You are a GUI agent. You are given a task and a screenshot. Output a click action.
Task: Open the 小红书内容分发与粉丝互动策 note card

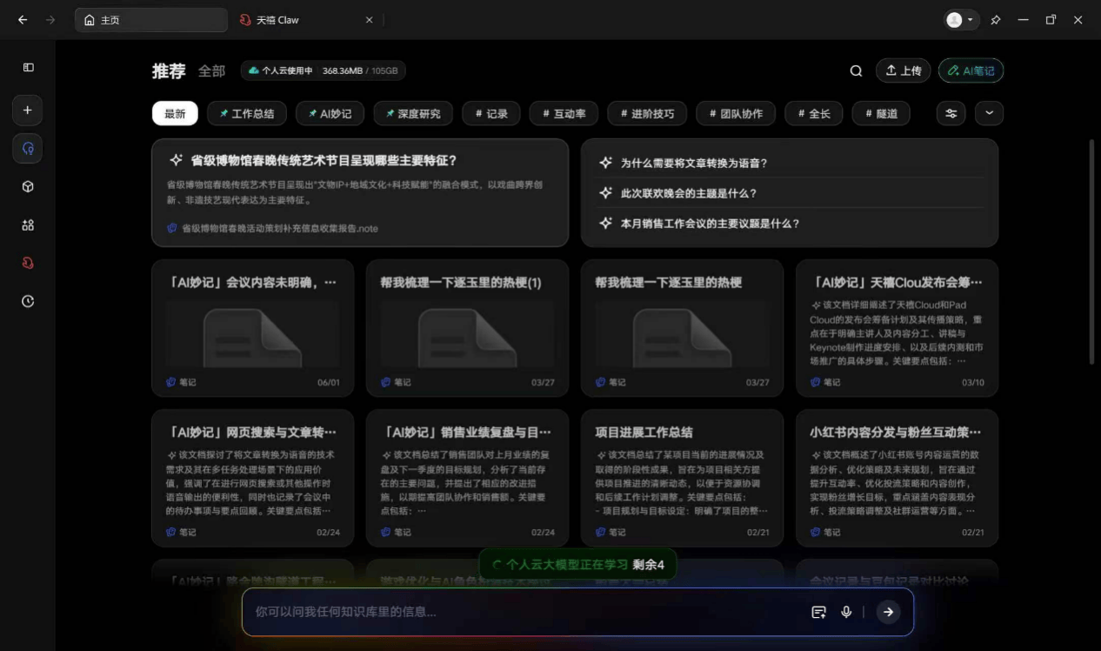click(x=897, y=478)
